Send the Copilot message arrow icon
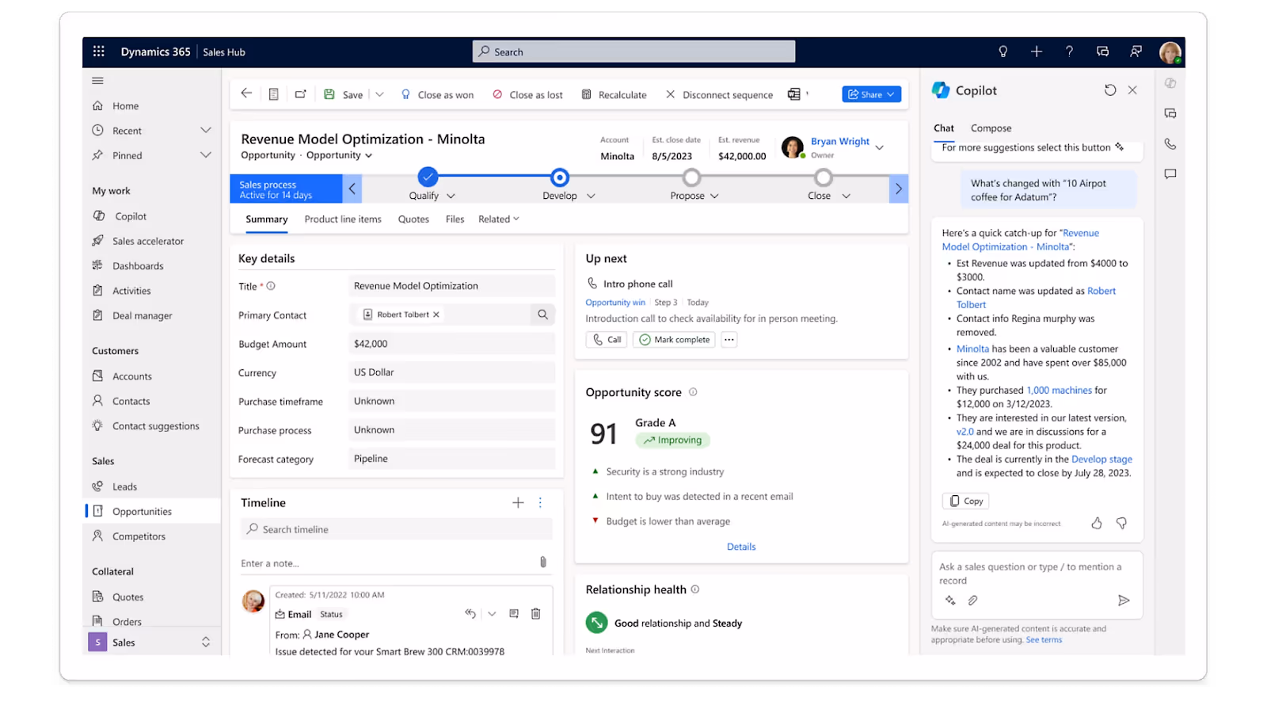 click(1124, 601)
